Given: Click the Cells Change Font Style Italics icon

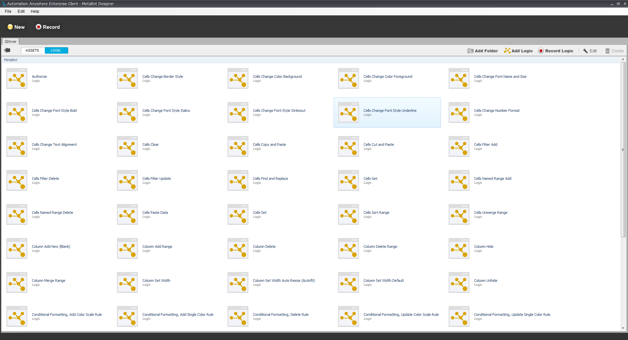Looking at the screenshot, I should [127, 112].
